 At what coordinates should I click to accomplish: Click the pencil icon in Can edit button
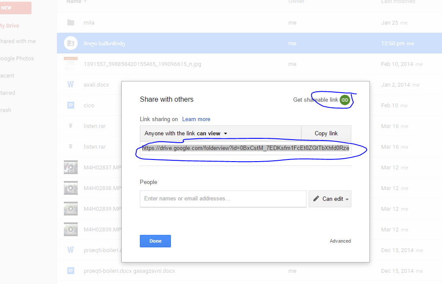click(316, 199)
